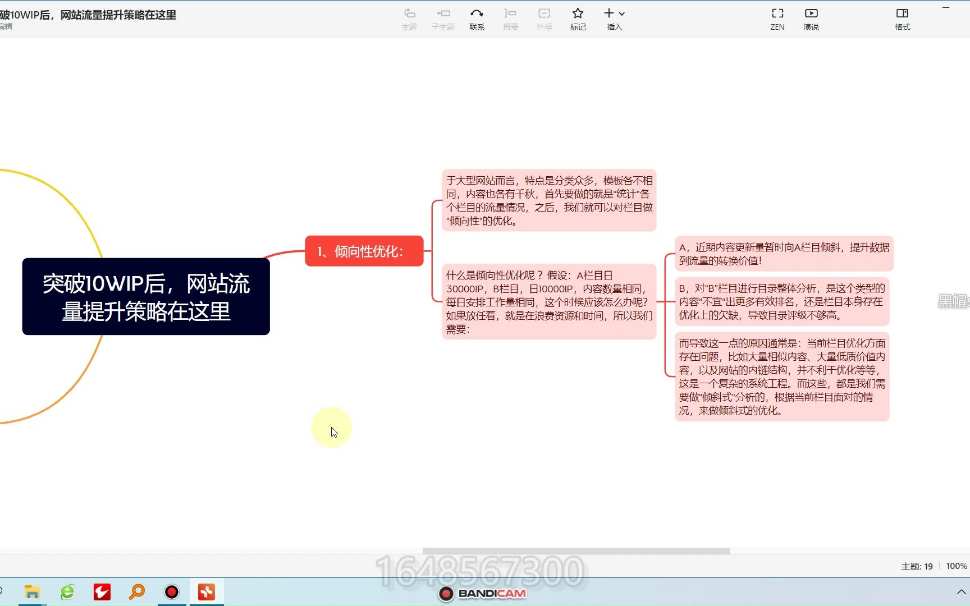The width and height of the screenshot is (970, 606).
Task: Click the 概要 (Summary) toolbar icon
Action: (510, 19)
